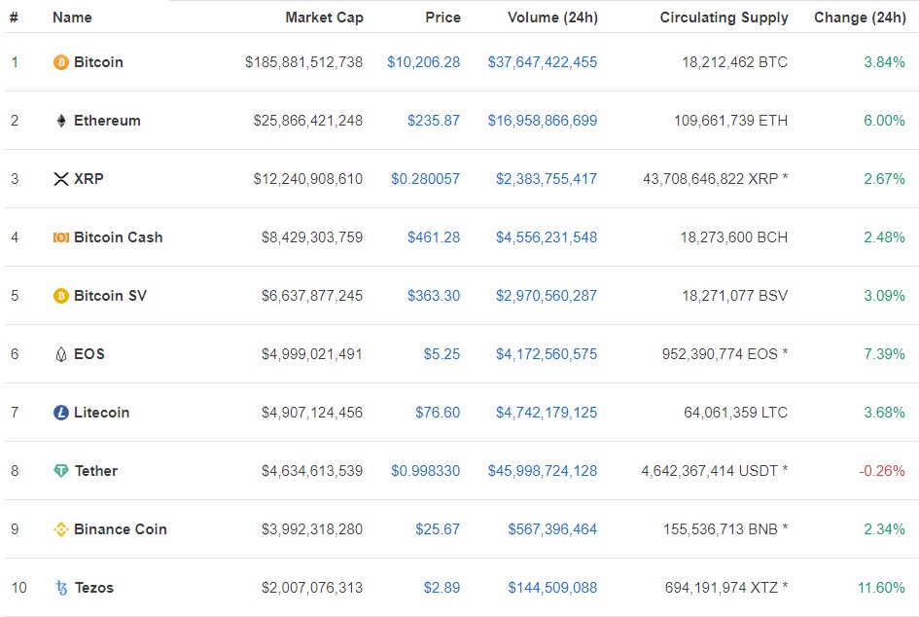
Task: Click the EOS logo icon
Action: pos(61,354)
